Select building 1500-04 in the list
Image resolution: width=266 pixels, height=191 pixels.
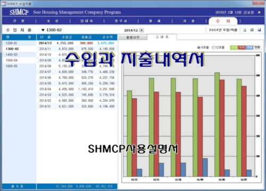click(x=19, y=60)
